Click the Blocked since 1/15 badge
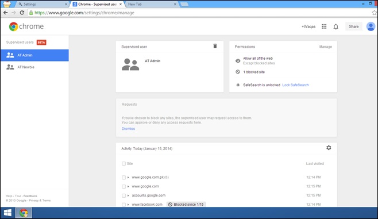 coord(186,204)
